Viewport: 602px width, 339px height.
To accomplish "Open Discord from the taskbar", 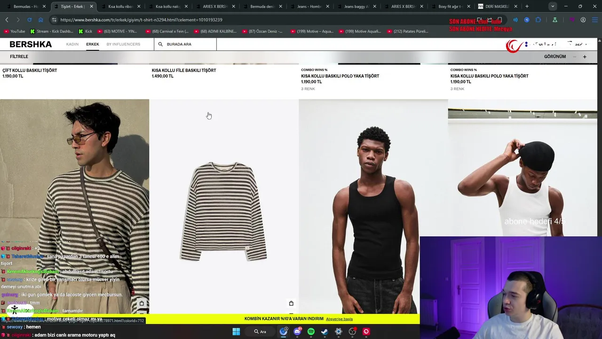I will [x=297, y=331].
